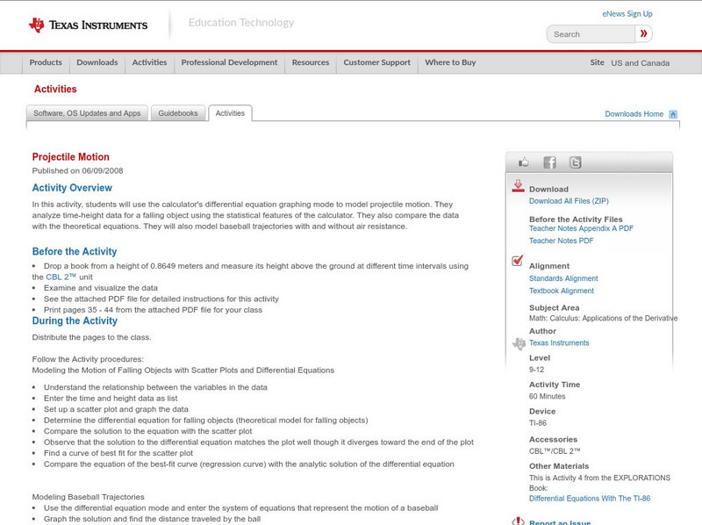The image size is (702, 525).
Task: Click the thumbs-up like icon
Action: 523,162
